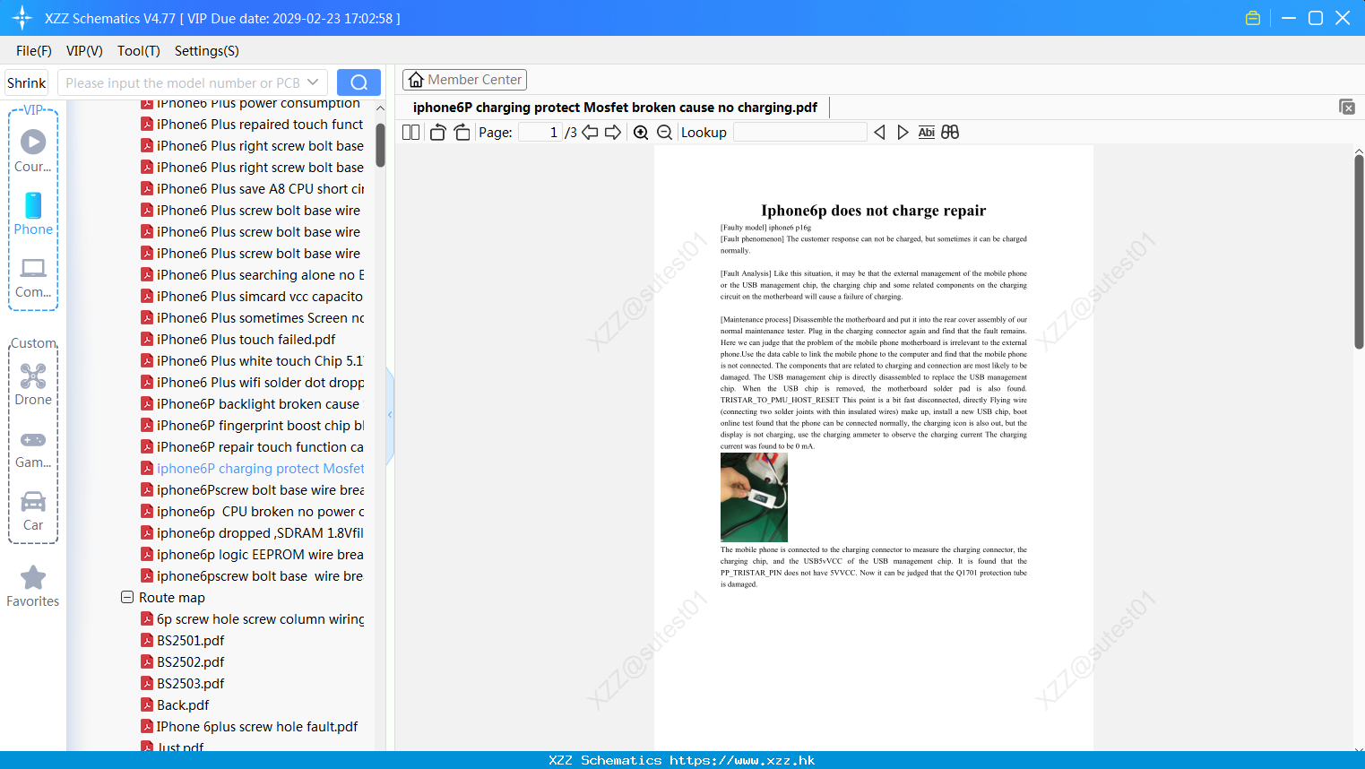Screen dimensions: 1365x769
Task: Open the Tool menu
Action: point(139,51)
